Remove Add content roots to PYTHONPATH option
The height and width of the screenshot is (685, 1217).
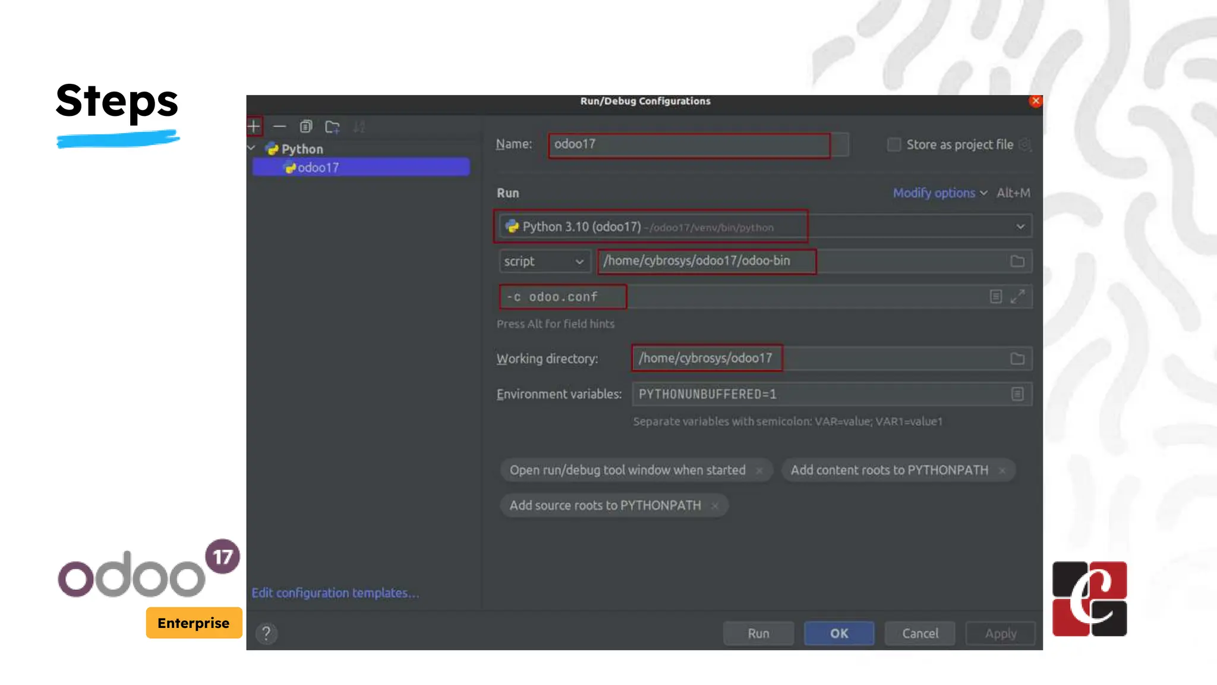[1002, 470]
